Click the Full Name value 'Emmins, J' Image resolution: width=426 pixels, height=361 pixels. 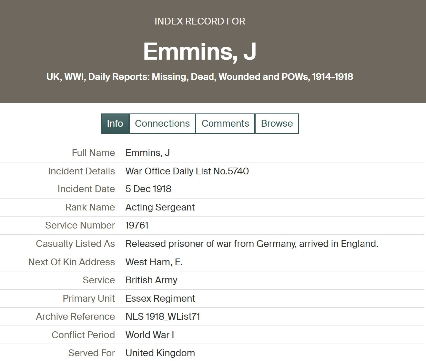pyautogui.click(x=147, y=153)
